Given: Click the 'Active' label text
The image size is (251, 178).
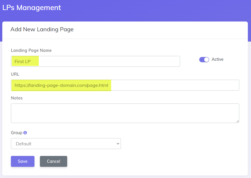Looking at the screenshot, I should pyautogui.click(x=217, y=59).
